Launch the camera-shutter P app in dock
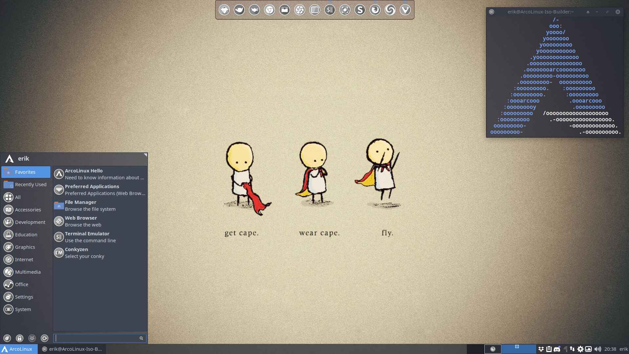Image resolution: width=629 pixels, height=354 pixels. [x=300, y=10]
